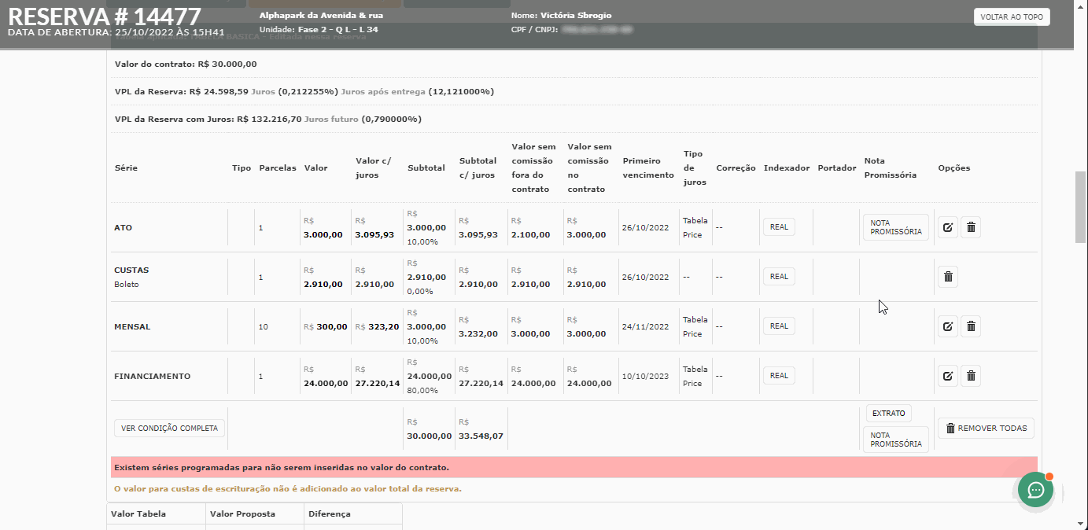Click the Primeiro vencimento column header
Image resolution: width=1088 pixels, height=530 pixels.
point(648,167)
